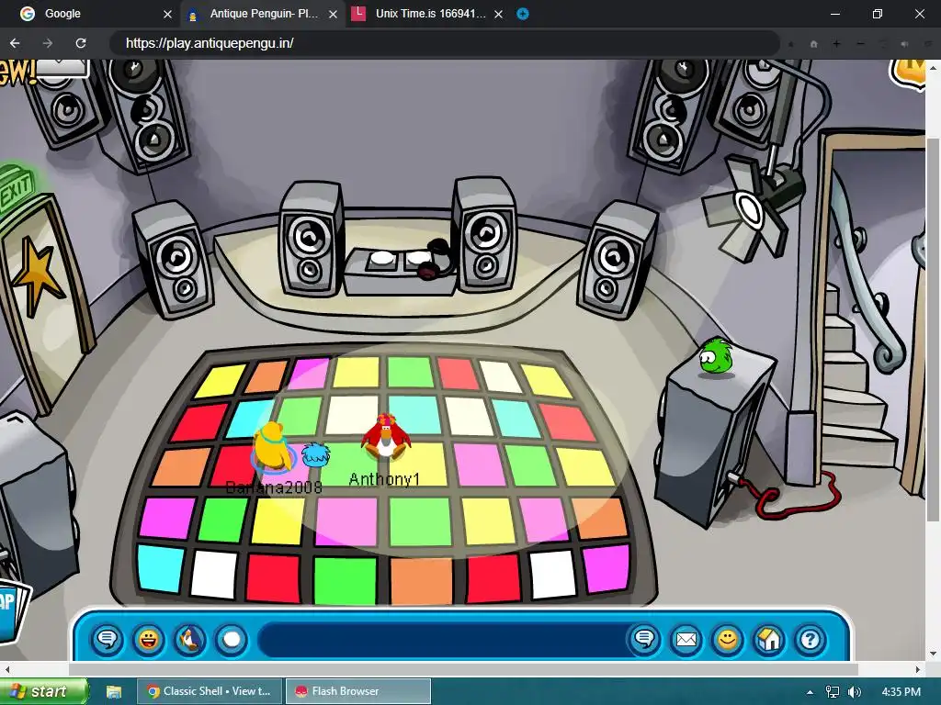Open the network tray icon
The image size is (941, 705).
point(833,692)
